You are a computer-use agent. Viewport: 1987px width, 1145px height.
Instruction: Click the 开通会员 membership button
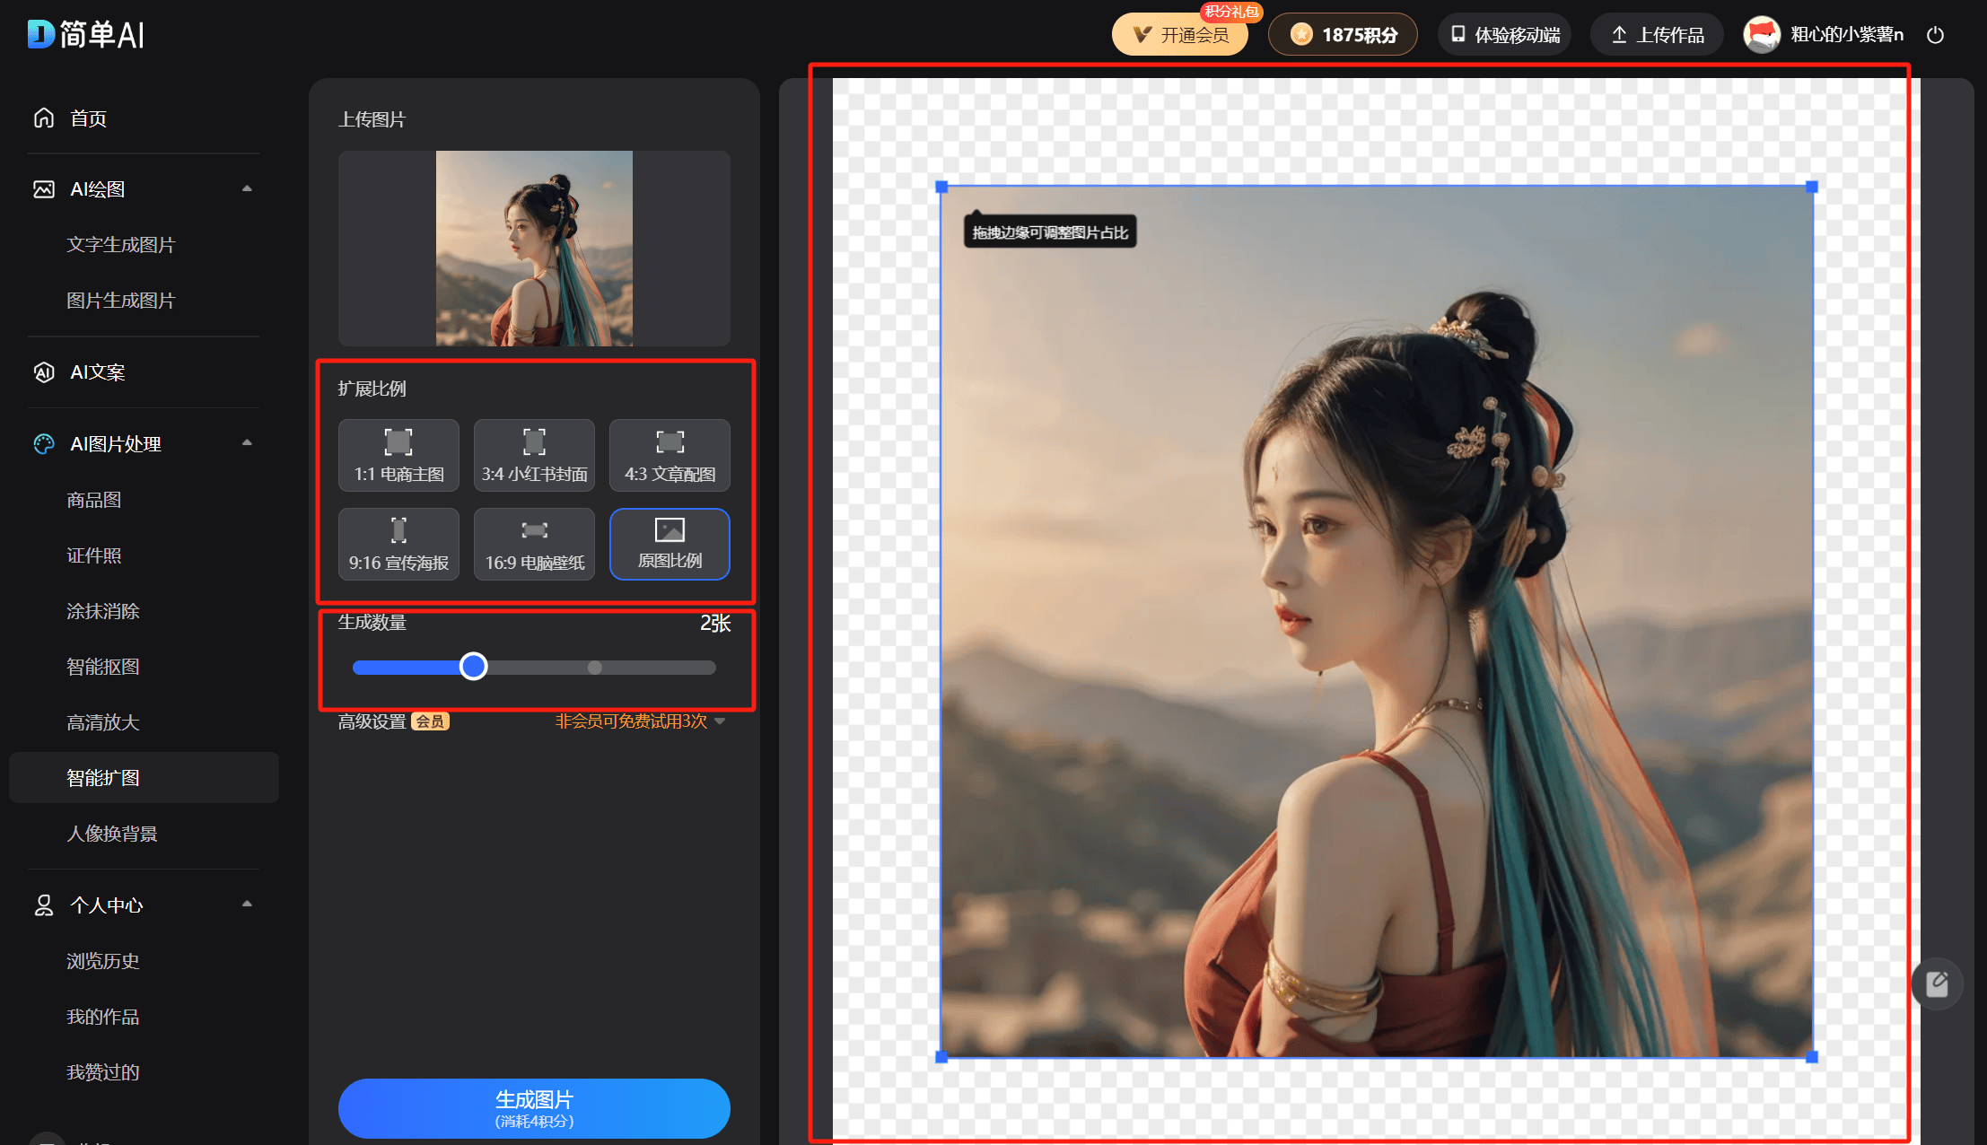tap(1179, 35)
